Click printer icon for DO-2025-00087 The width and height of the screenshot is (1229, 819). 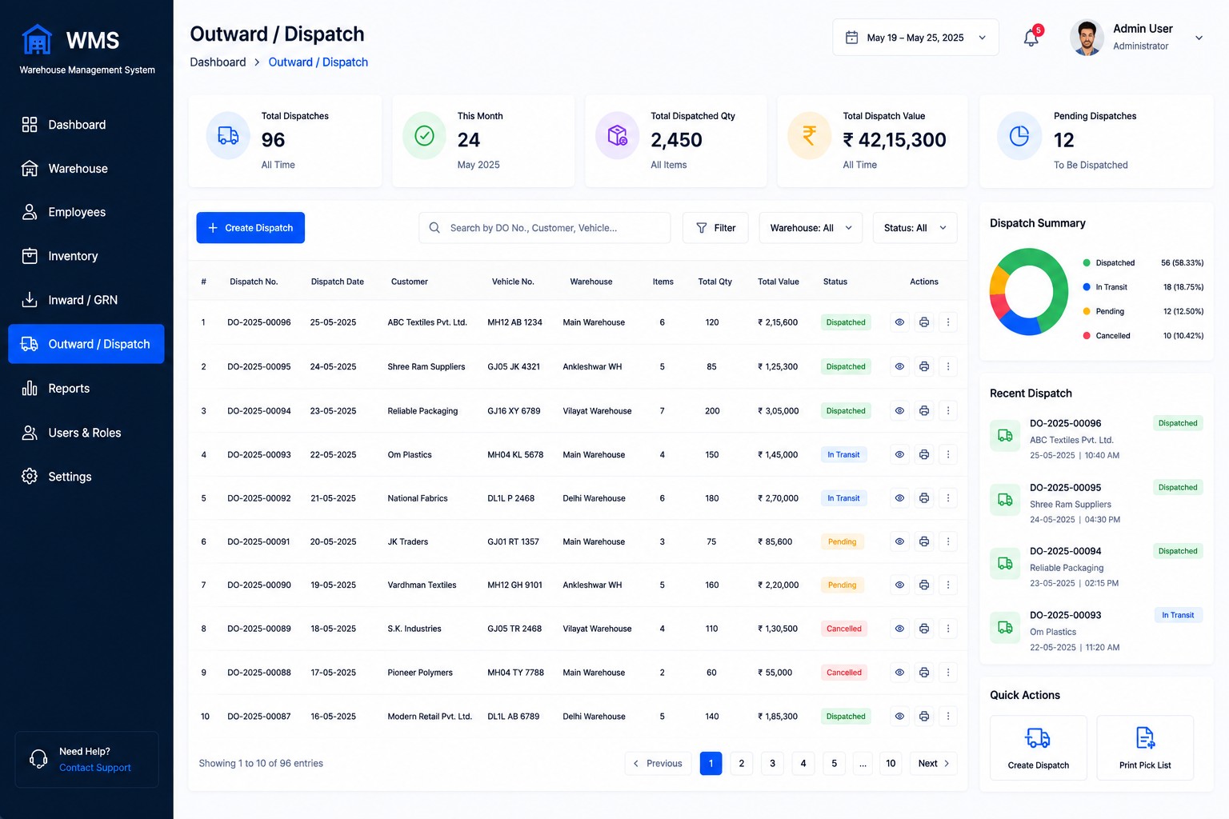(924, 716)
